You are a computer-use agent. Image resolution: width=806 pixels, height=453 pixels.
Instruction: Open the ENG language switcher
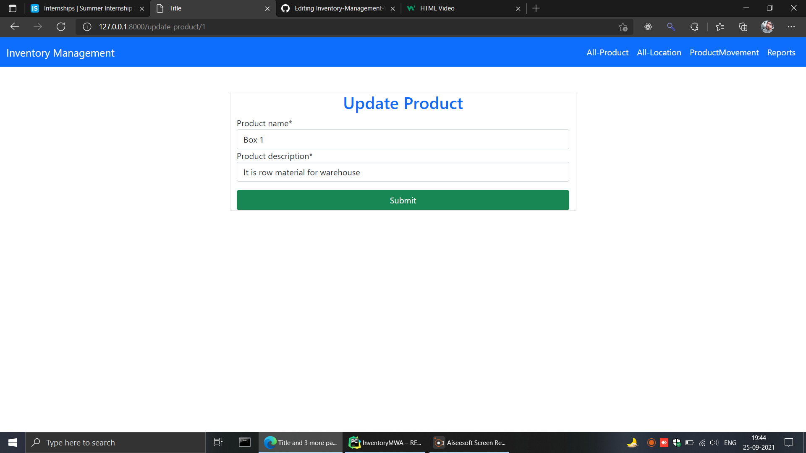point(730,443)
